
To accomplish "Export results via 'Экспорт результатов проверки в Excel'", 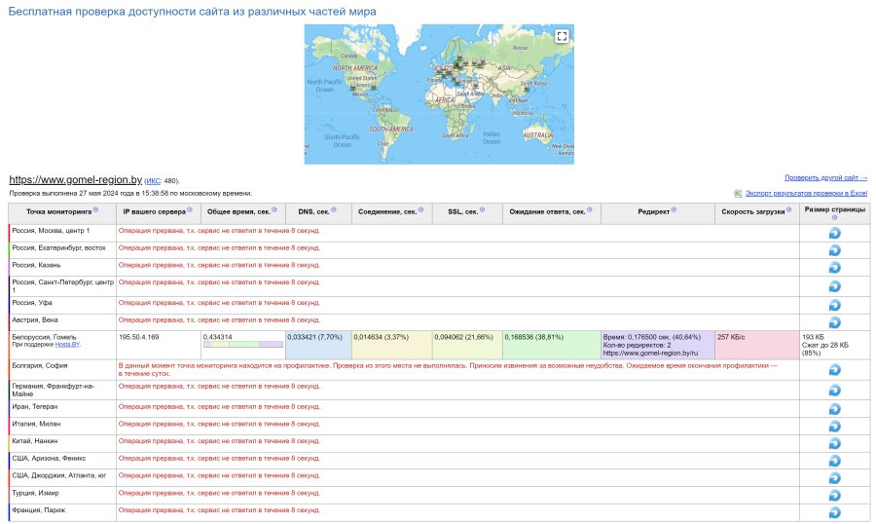I will 806,194.
